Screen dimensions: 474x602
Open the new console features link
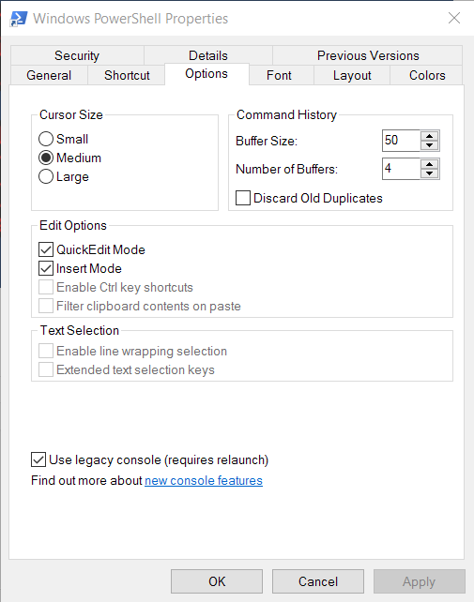pyautogui.click(x=204, y=481)
